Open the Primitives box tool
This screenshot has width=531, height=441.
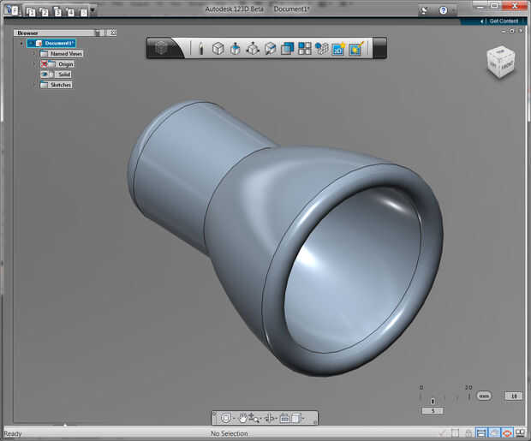coord(218,49)
